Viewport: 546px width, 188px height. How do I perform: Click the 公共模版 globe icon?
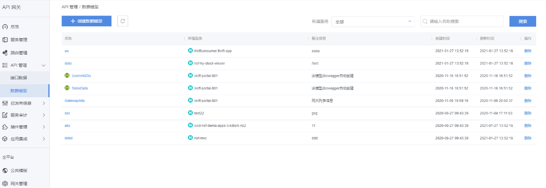(5, 170)
